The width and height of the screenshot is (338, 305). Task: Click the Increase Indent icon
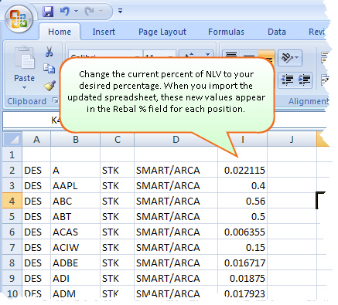tap(304, 80)
